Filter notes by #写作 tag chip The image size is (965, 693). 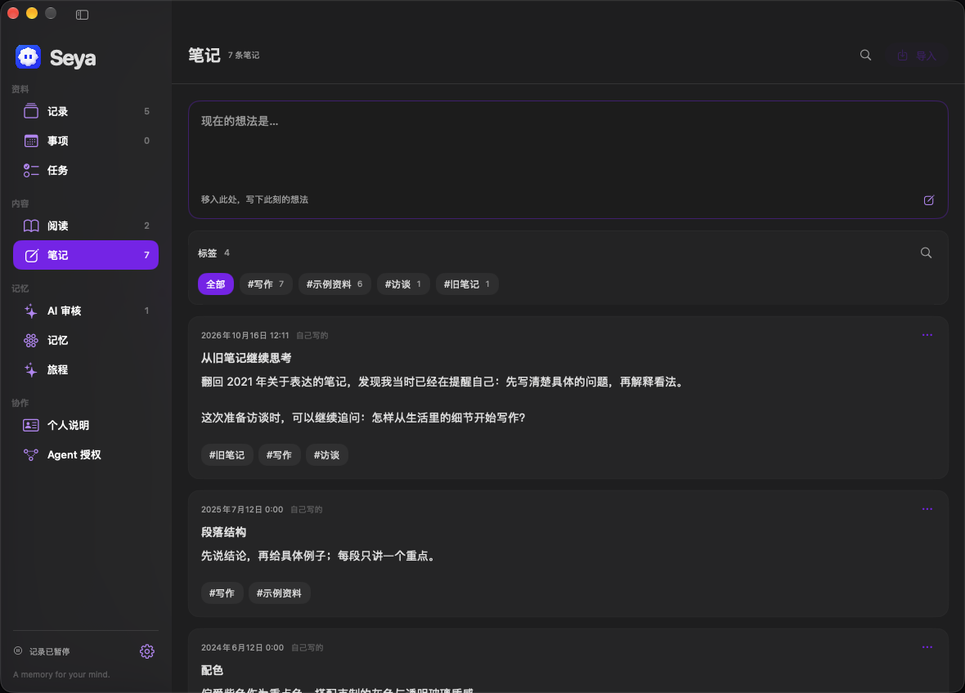[266, 284]
